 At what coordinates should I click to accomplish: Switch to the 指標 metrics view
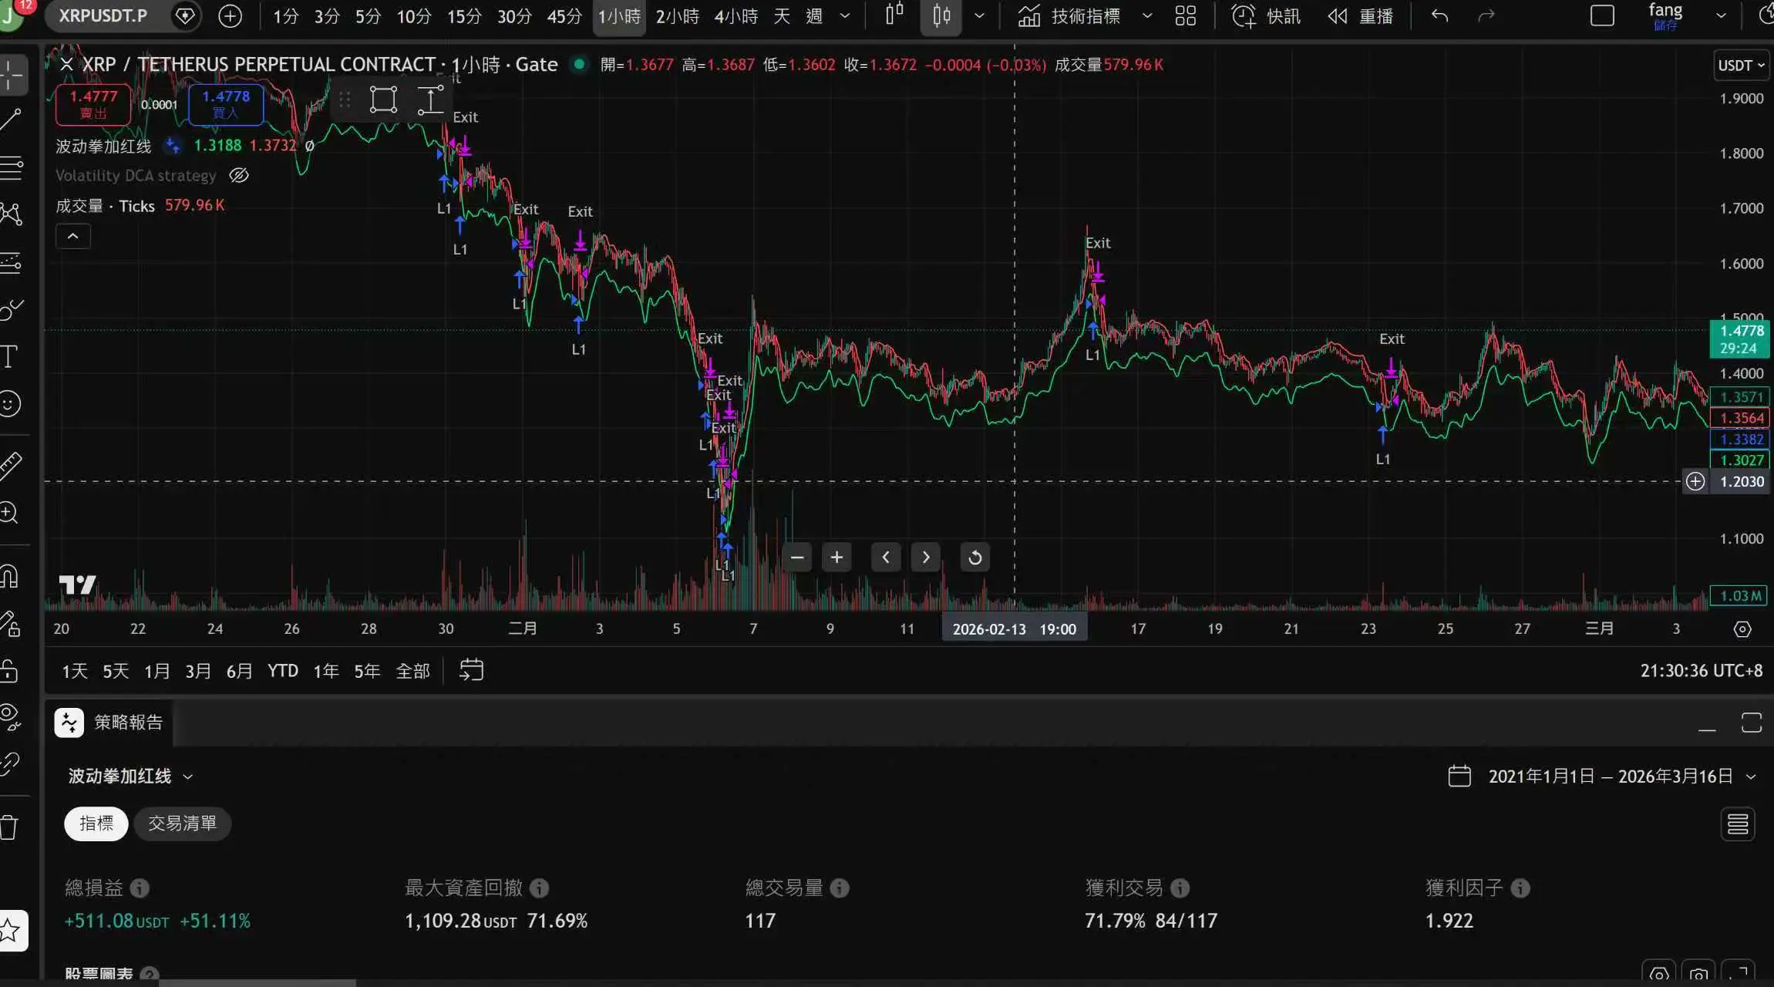(96, 824)
